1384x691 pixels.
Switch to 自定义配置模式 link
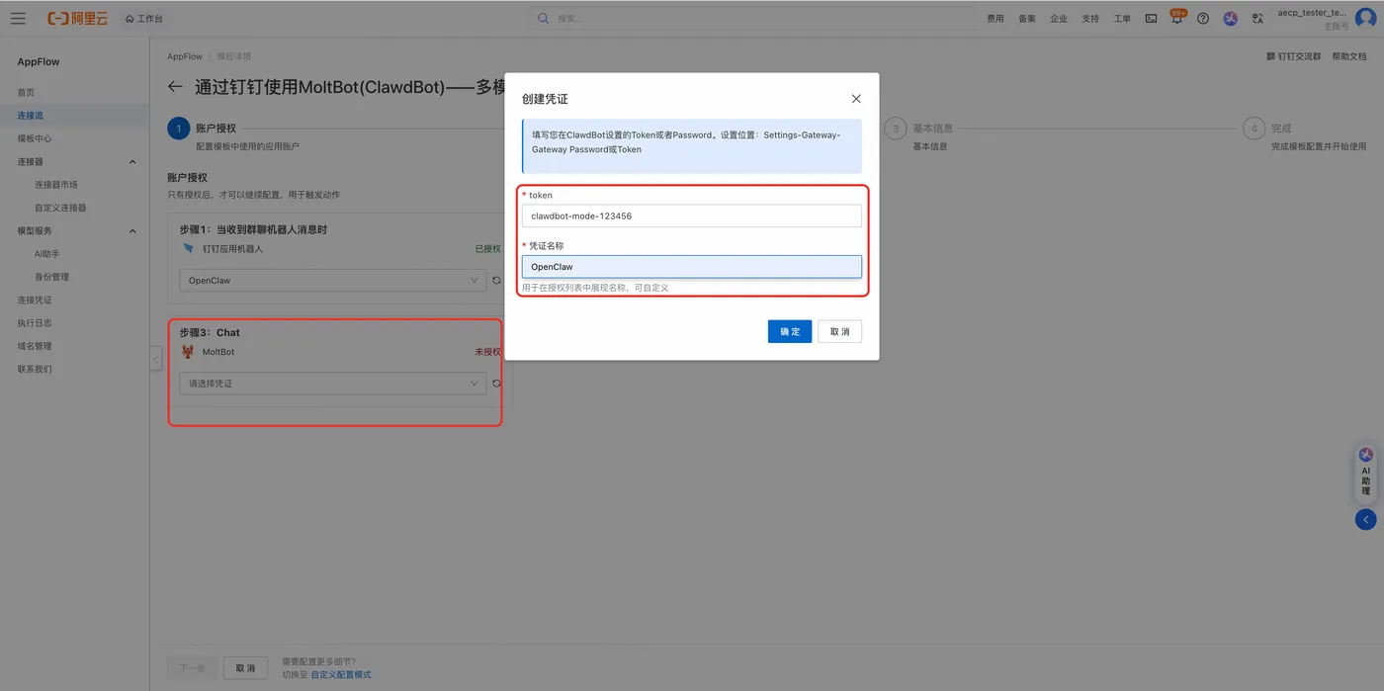coord(341,675)
